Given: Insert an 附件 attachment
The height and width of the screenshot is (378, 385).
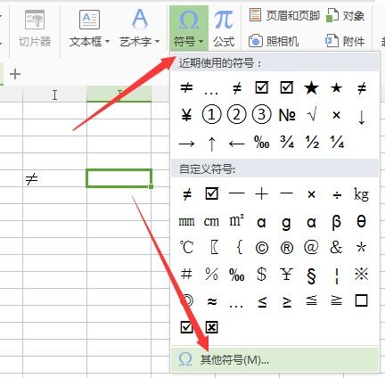Looking at the screenshot, I should click(x=345, y=41).
